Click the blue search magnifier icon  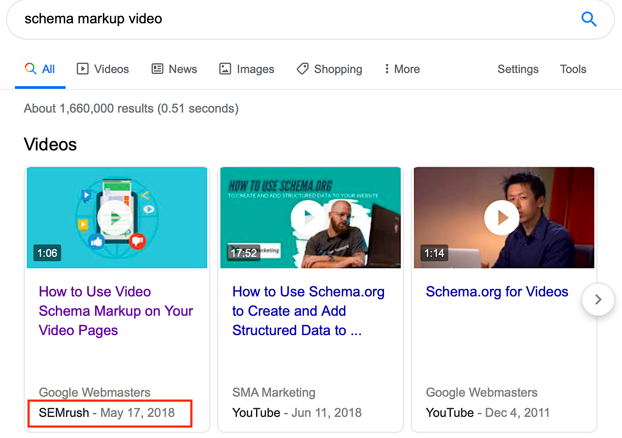[589, 19]
